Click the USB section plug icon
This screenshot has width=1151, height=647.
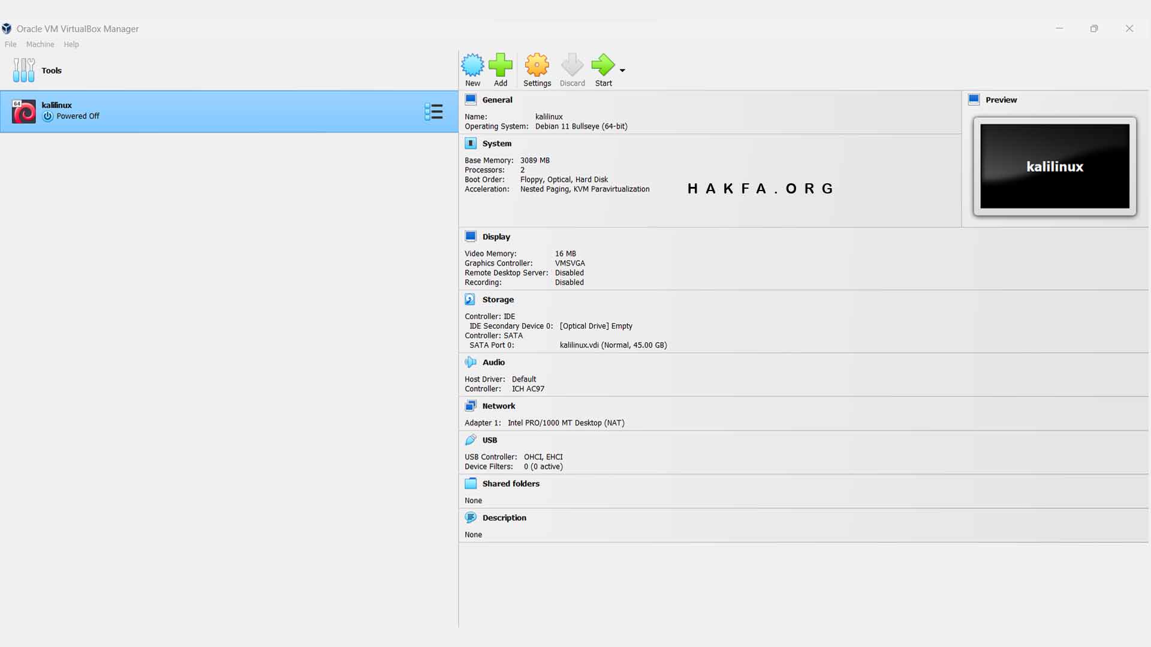click(471, 440)
